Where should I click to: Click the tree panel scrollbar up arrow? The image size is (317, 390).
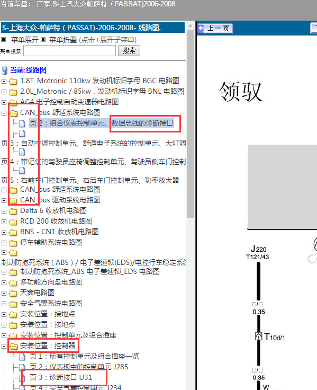click(190, 25)
